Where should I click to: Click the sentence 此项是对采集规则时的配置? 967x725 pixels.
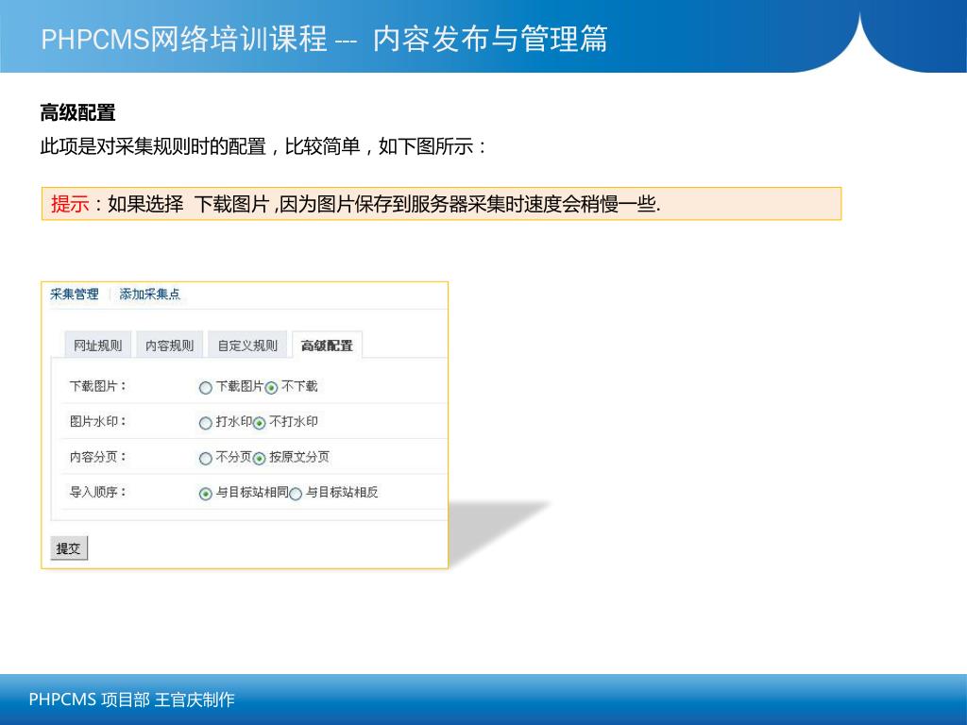(x=153, y=146)
